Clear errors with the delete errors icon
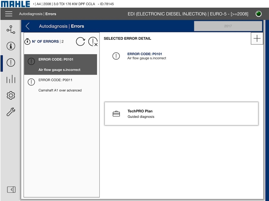 (93, 41)
